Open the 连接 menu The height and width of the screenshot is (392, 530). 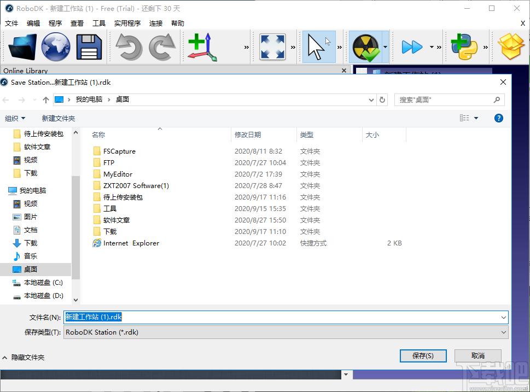point(156,24)
